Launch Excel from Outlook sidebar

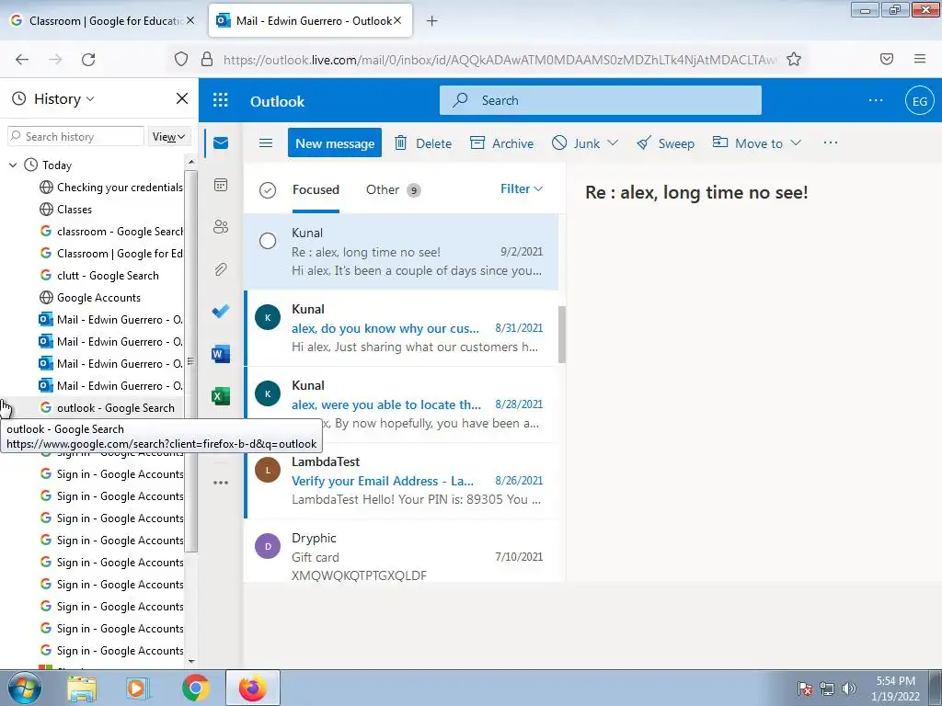click(221, 395)
